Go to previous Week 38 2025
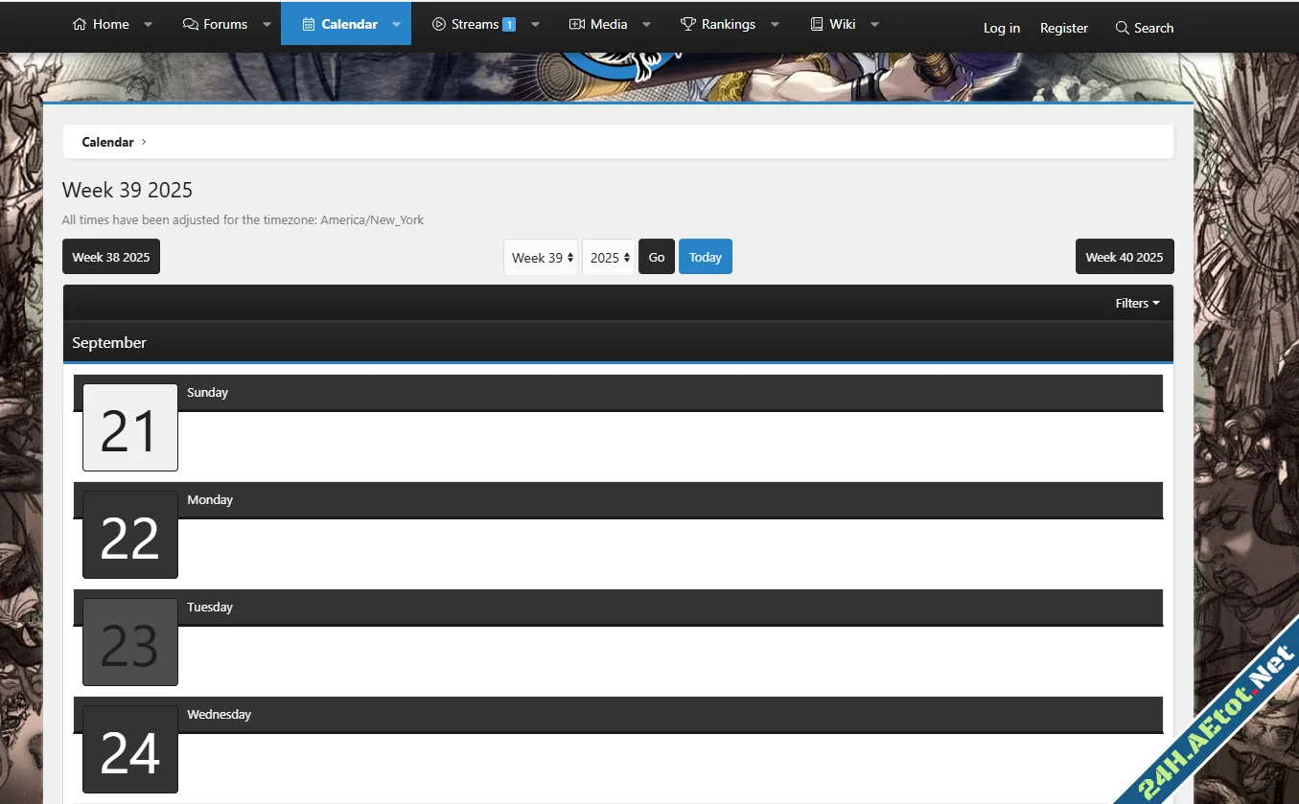Image resolution: width=1299 pixels, height=804 pixels. tap(111, 257)
